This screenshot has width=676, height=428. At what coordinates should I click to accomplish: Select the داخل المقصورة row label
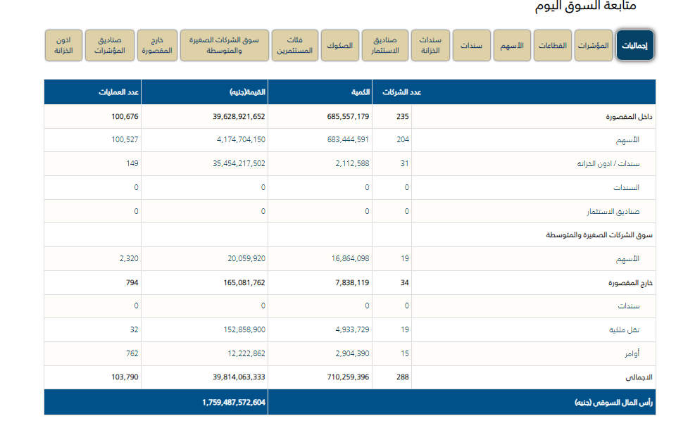pyautogui.click(x=630, y=117)
